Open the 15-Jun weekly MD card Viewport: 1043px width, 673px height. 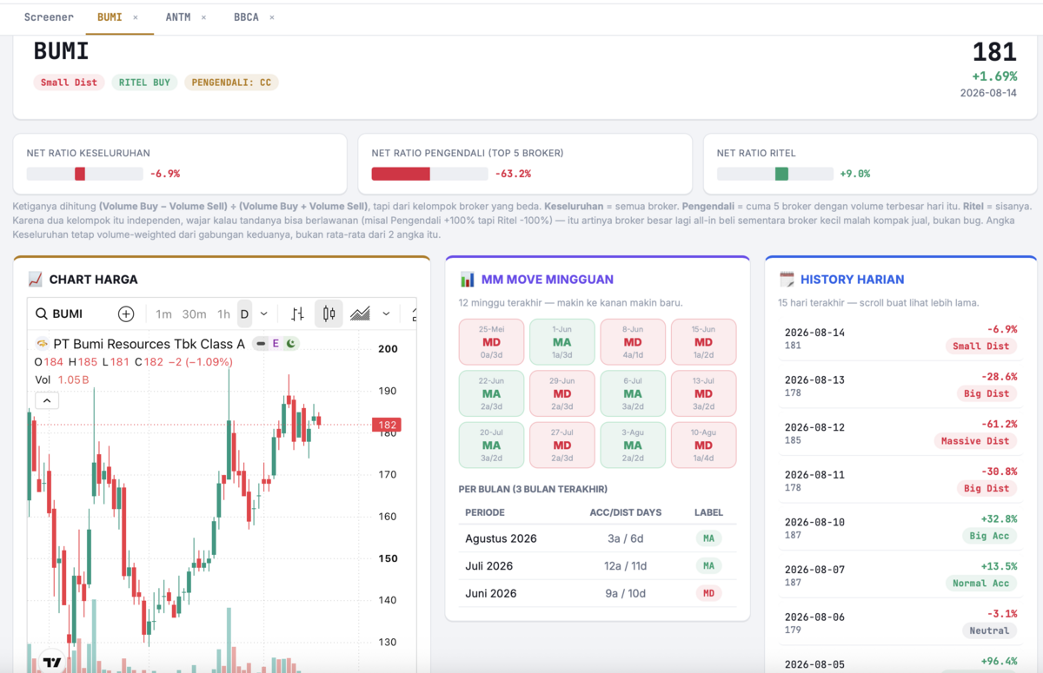(703, 341)
